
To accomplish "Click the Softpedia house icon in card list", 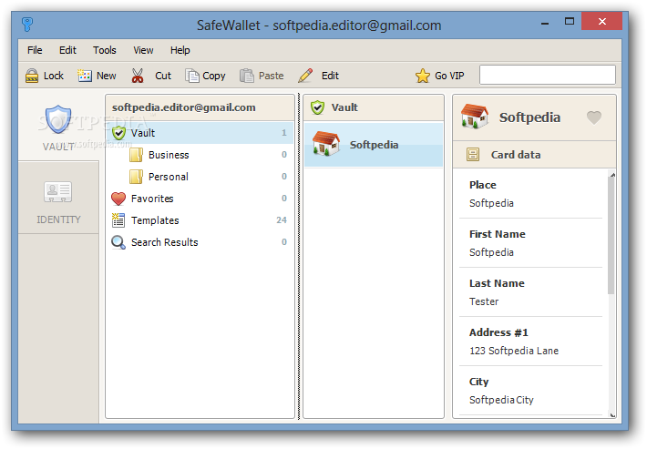I will (326, 144).
